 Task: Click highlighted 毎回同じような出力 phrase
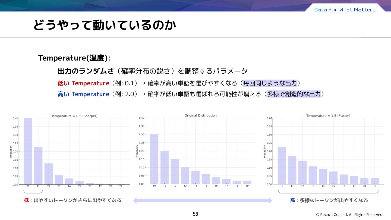coord(270,83)
